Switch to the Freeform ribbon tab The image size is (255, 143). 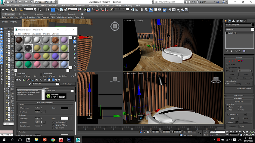[23, 14]
